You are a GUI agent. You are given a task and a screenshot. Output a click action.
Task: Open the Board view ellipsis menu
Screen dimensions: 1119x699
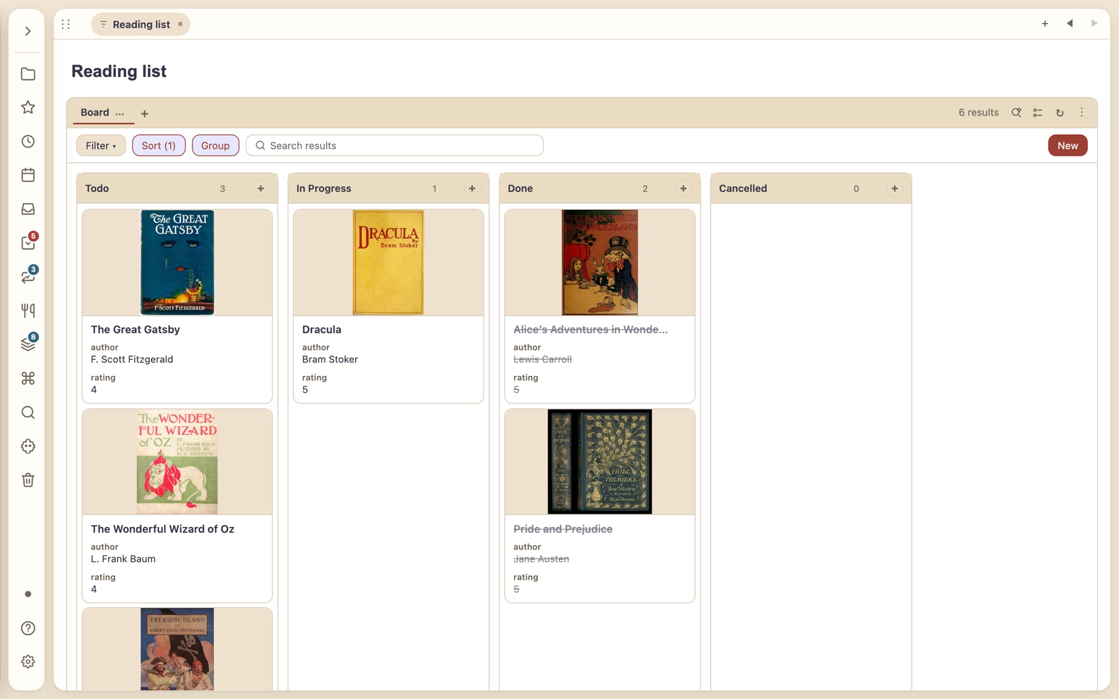click(x=120, y=113)
